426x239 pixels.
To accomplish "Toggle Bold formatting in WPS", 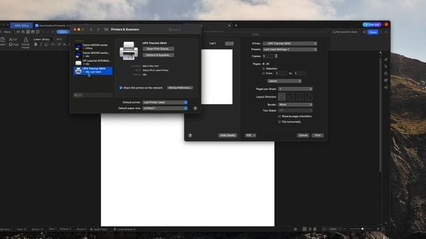I will [x=35, y=44].
